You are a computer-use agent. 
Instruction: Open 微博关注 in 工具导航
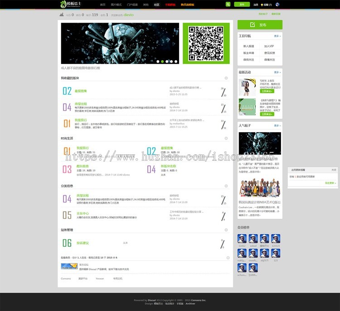click(x=270, y=60)
